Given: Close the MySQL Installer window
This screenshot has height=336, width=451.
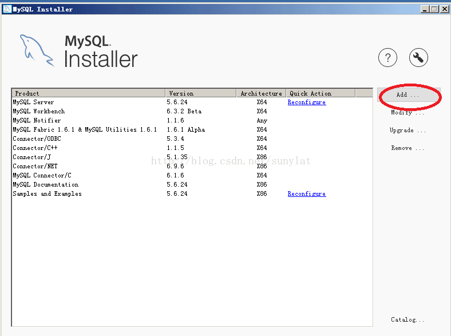Looking at the screenshot, I should click(444, 9).
